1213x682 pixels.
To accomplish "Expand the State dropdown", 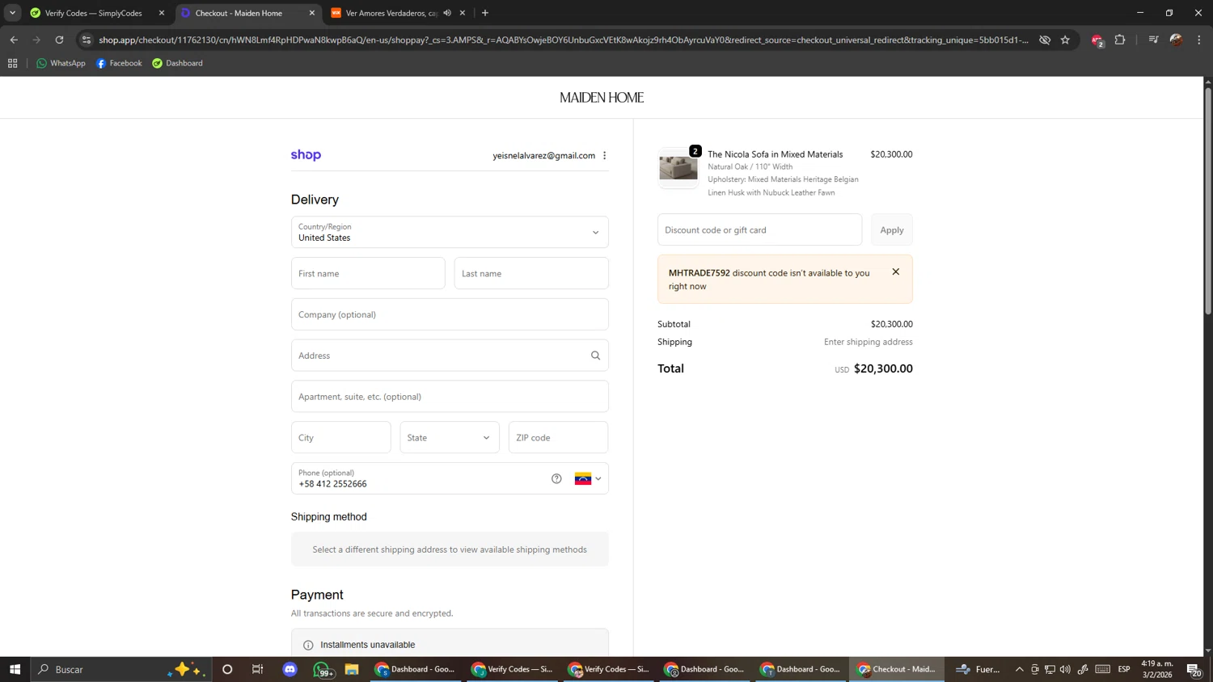I will pyautogui.click(x=450, y=437).
